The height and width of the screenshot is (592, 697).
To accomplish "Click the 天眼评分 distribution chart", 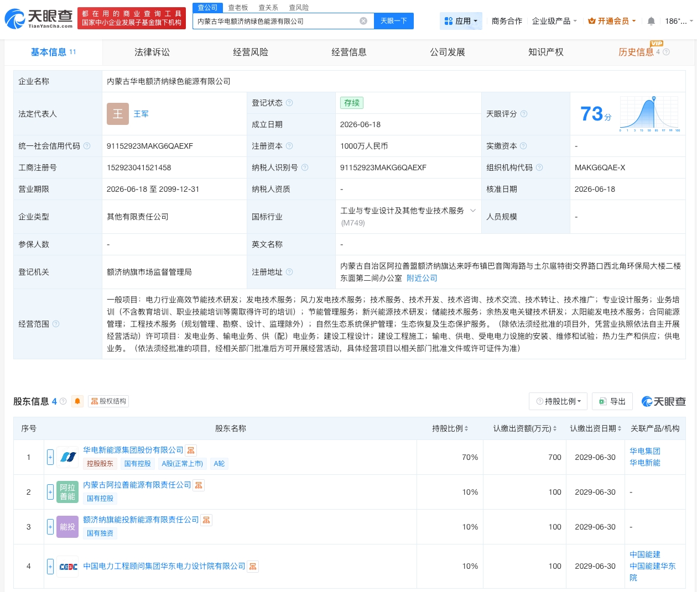I will click(x=650, y=114).
